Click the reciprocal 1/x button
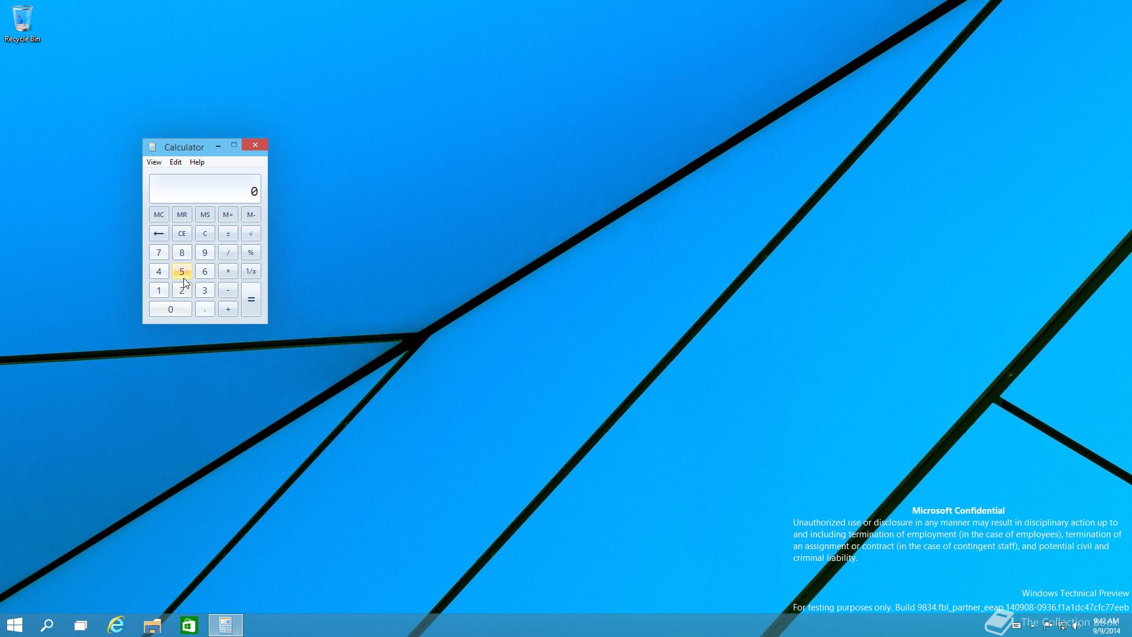The height and width of the screenshot is (637, 1132). pyautogui.click(x=251, y=271)
